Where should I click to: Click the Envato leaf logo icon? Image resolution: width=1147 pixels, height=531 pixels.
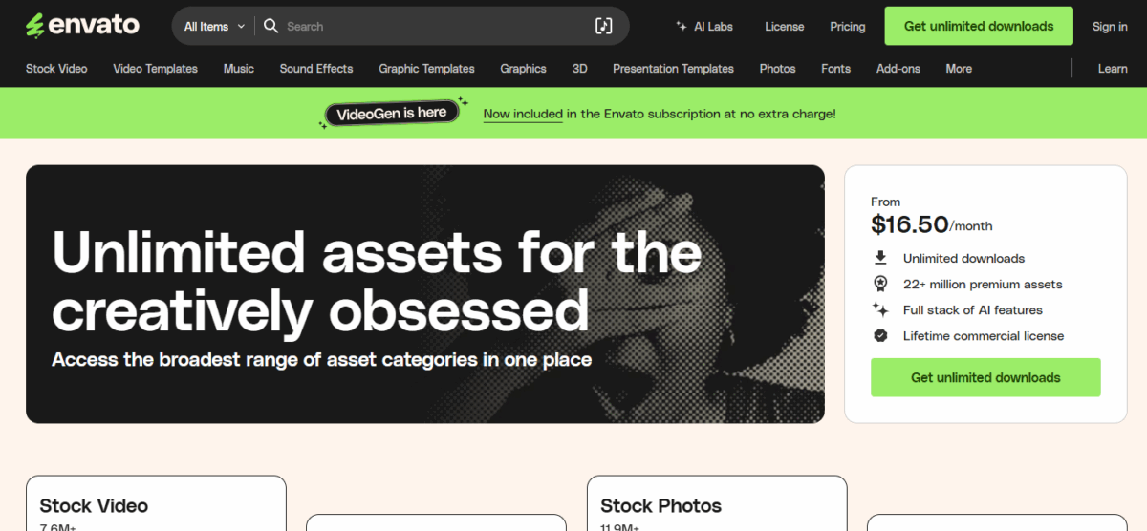tap(35, 26)
